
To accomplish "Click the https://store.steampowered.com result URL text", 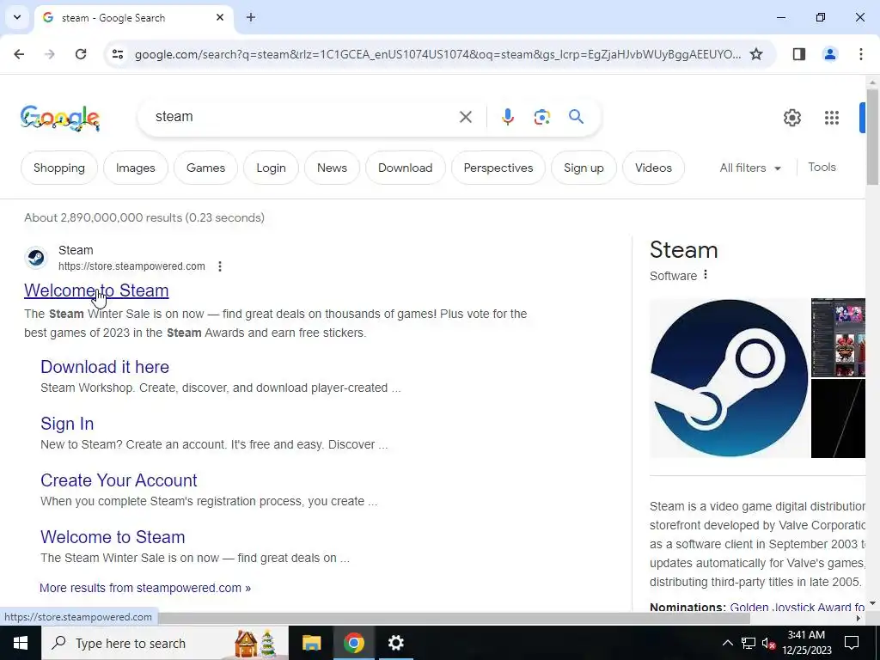I will click(x=131, y=266).
